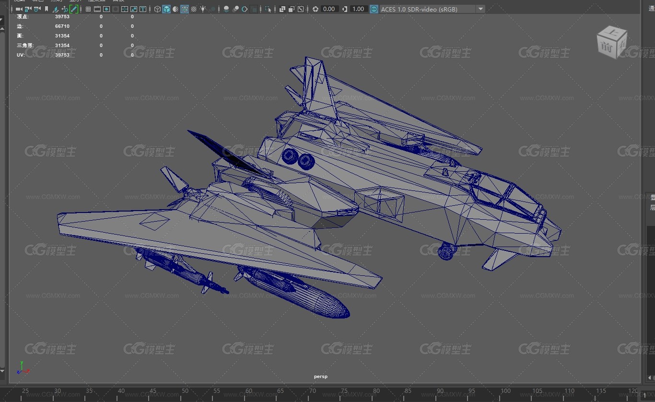655x402 pixels.
Task: Select the green Grease Pencil tool
Action: (x=74, y=9)
